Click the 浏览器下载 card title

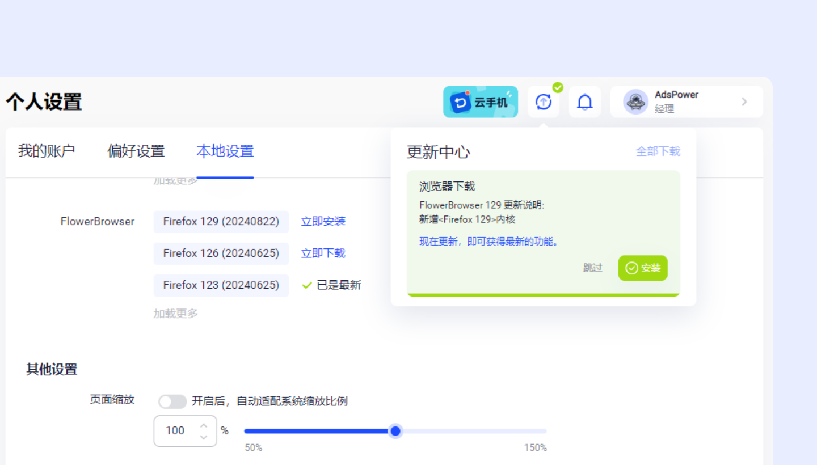(x=447, y=187)
